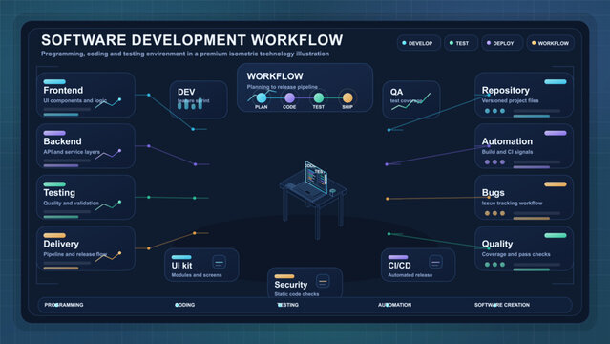Open the Testing card green sparkline

click(109, 204)
